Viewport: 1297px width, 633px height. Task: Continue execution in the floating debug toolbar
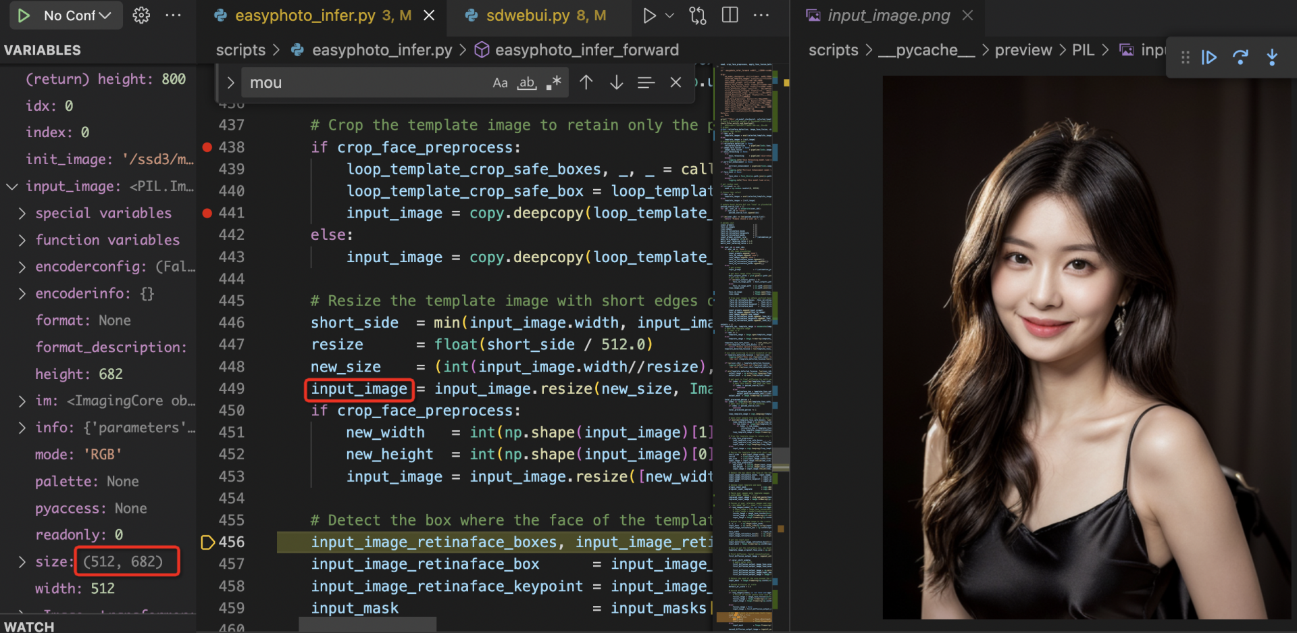point(1209,57)
